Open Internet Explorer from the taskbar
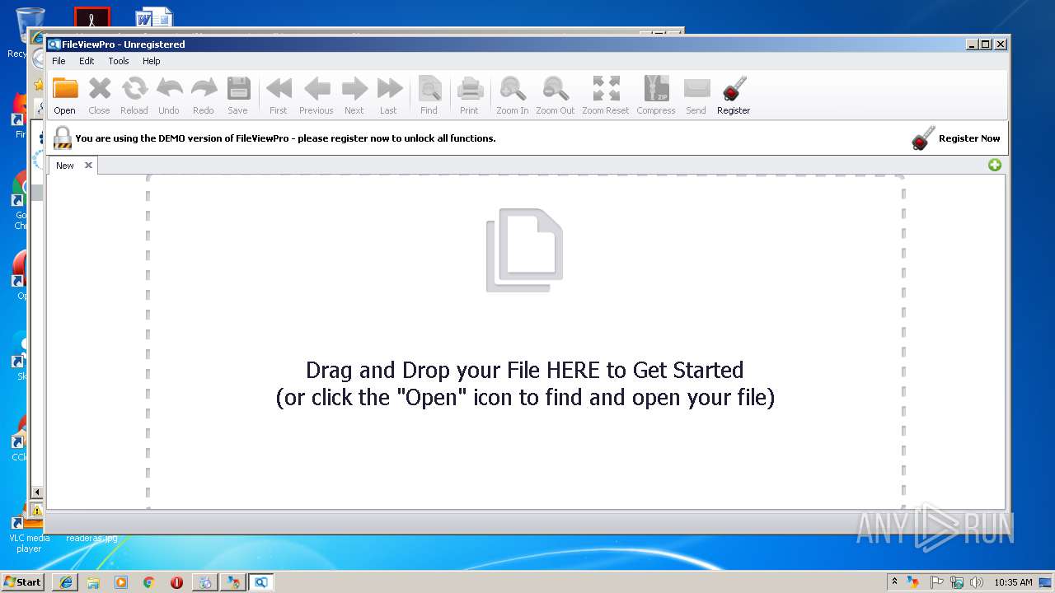This screenshot has height=593, width=1055. coord(66,582)
